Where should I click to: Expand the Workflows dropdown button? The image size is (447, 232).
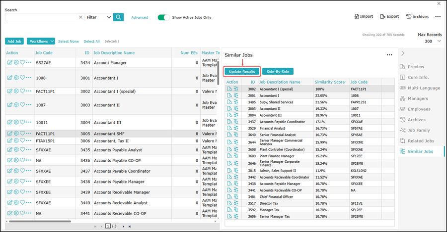coord(40,42)
